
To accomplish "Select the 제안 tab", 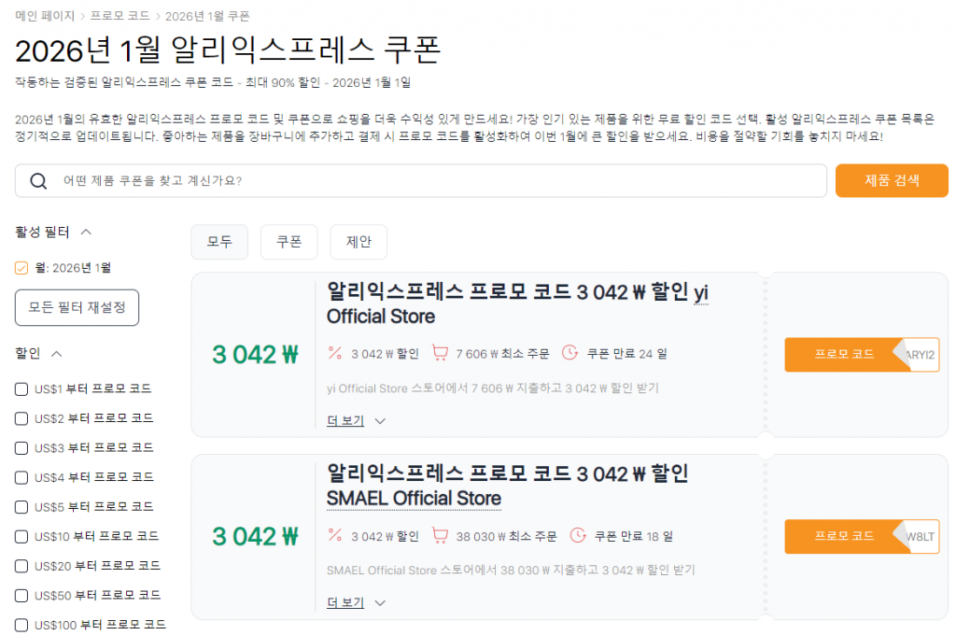I will tap(358, 242).
